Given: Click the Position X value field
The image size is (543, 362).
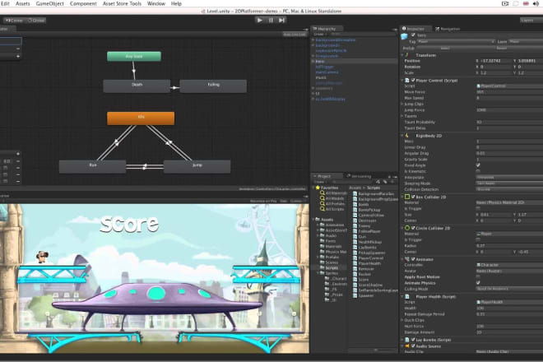Looking at the screenshot, I should [496, 61].
